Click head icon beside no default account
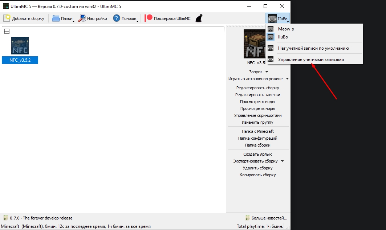Screen dimensions: 386x230 (271, 48)
